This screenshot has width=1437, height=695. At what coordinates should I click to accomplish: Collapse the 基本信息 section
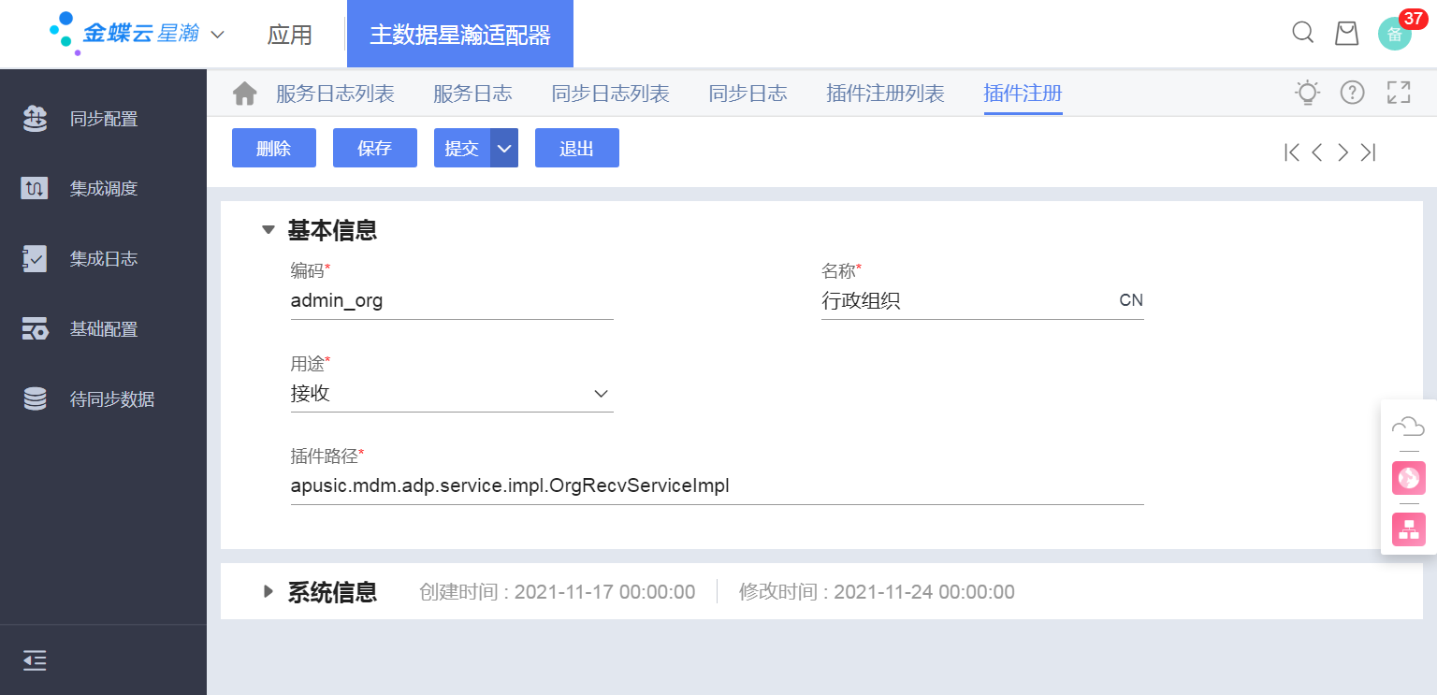pos(269,229)
